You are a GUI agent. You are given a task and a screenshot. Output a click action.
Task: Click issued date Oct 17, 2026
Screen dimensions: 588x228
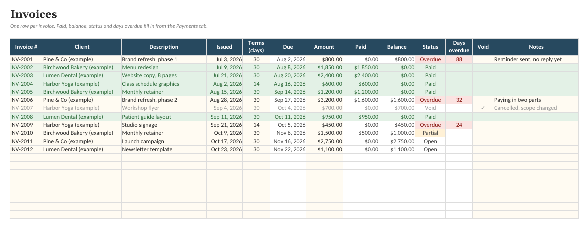click(x=224, y=141)
